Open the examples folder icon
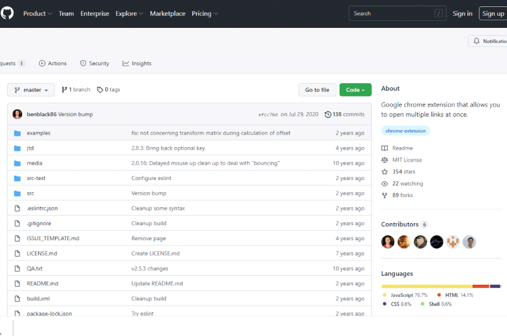Image resolution: width=507 pixels, height=336 pixels. 17,133
